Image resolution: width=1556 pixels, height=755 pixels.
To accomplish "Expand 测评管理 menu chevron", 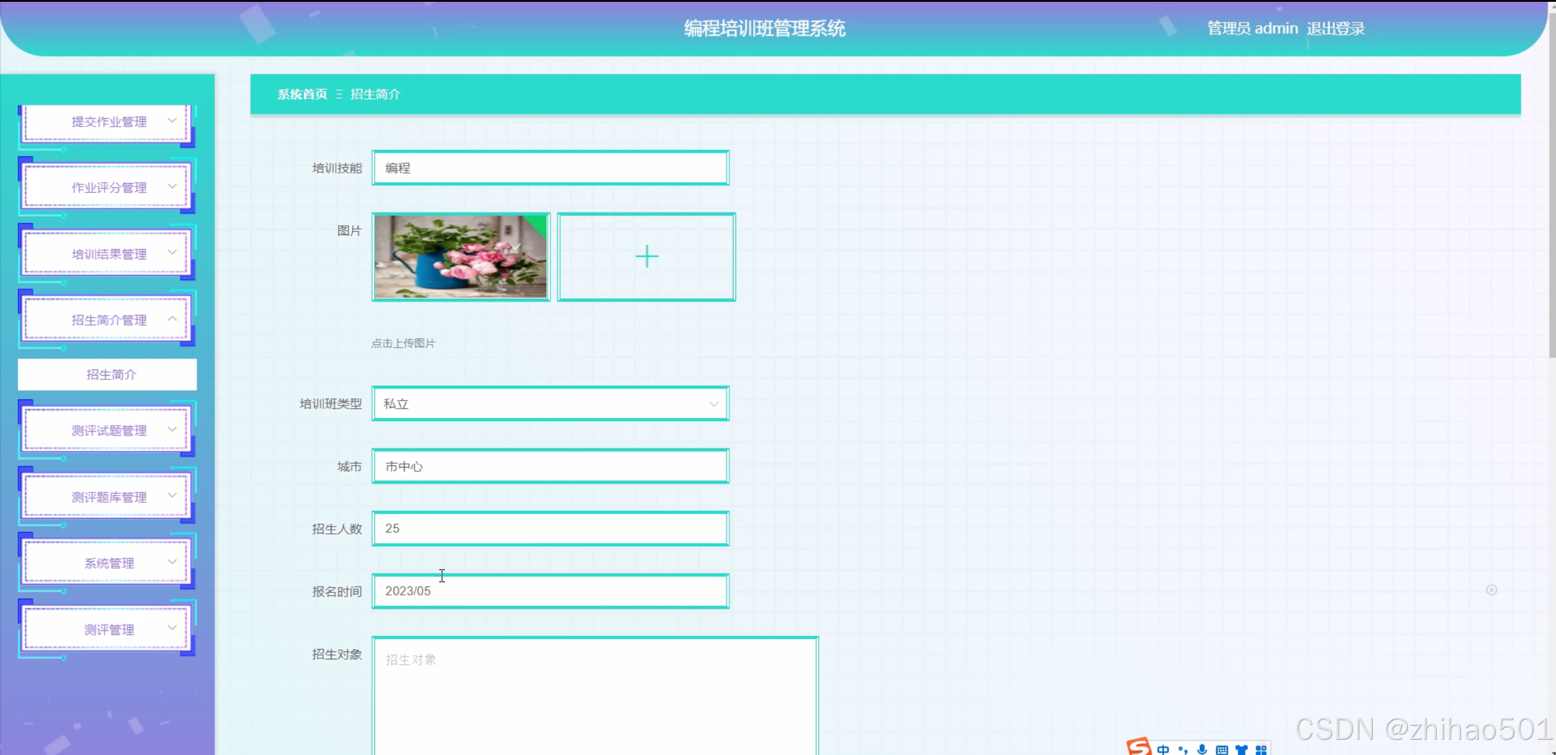I will tap(172, 628).
